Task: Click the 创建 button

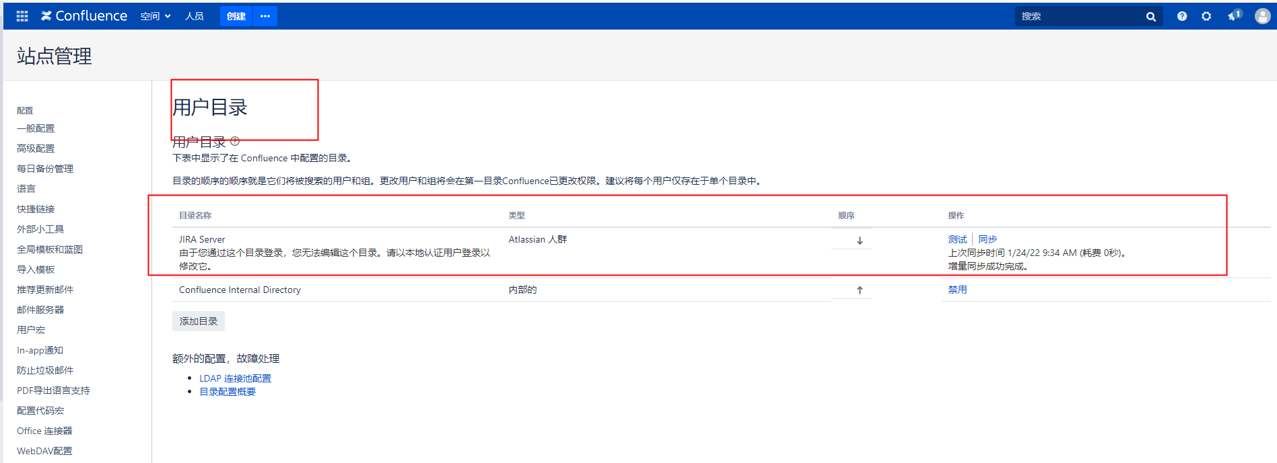Action: (236, 16)
